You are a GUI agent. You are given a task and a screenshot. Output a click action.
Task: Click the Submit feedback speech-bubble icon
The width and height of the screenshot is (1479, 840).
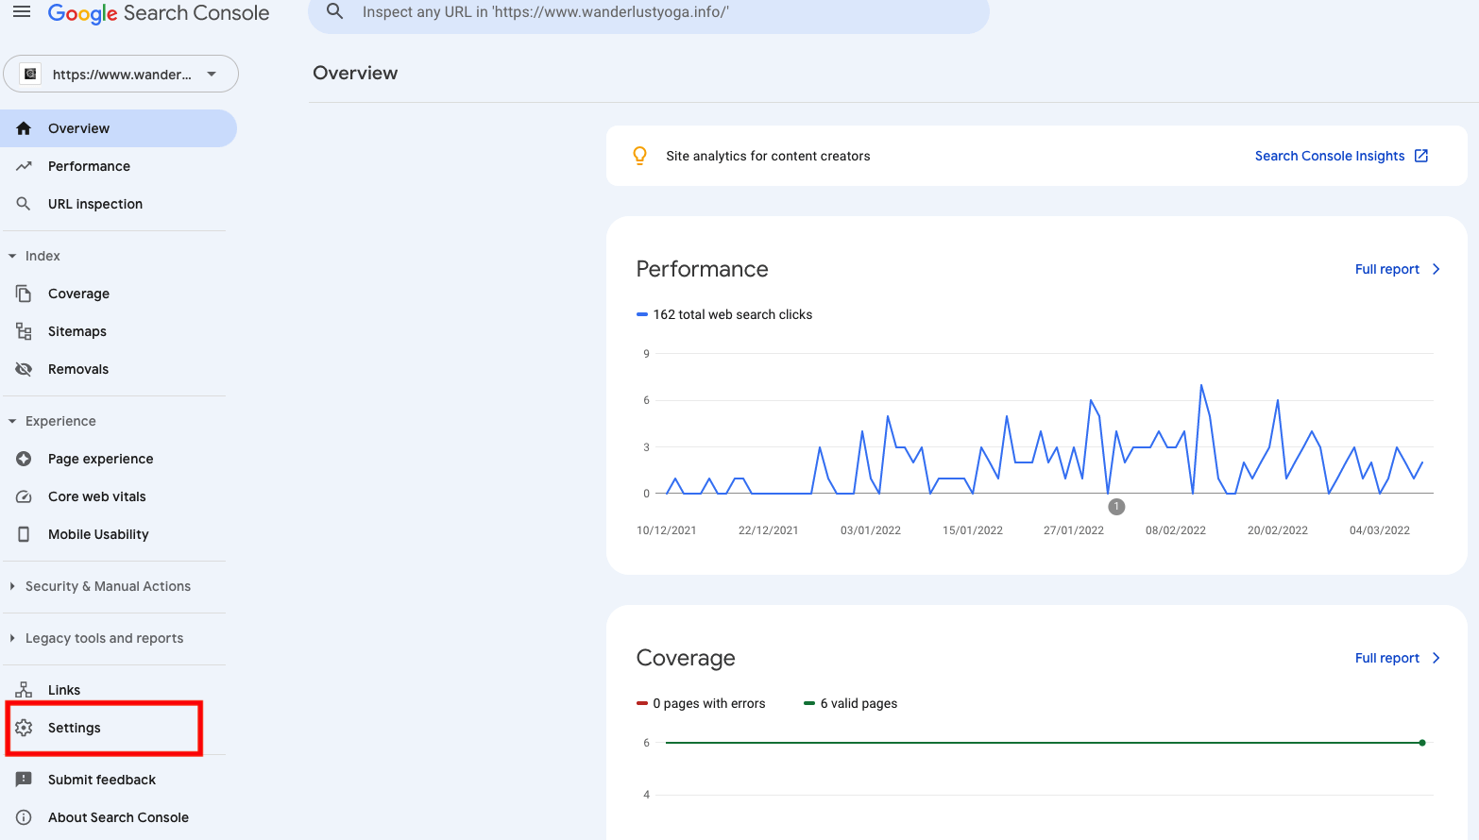pyautogui.click(x=24, y=780)
